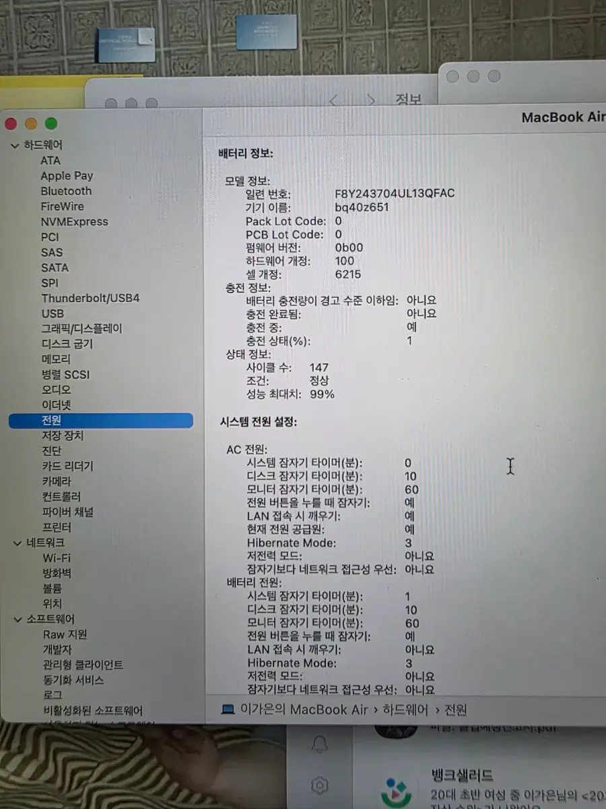Image resolution: width=606 pixels, height=809 pixels.
Task: Select 저장 장치 in sidebar
Action: coord(63,436)
